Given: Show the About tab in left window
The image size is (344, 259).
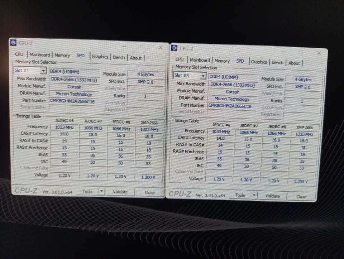Looking at the screenshot, I should click(x=135, y=58).
